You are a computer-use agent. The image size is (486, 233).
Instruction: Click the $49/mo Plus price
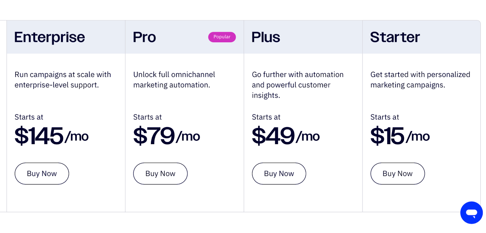(x=286, y=136)
